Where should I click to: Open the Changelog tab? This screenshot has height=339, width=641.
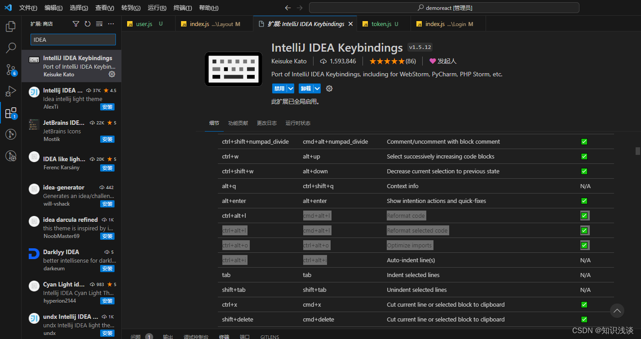pyautogui.click(x=267, y=123)
